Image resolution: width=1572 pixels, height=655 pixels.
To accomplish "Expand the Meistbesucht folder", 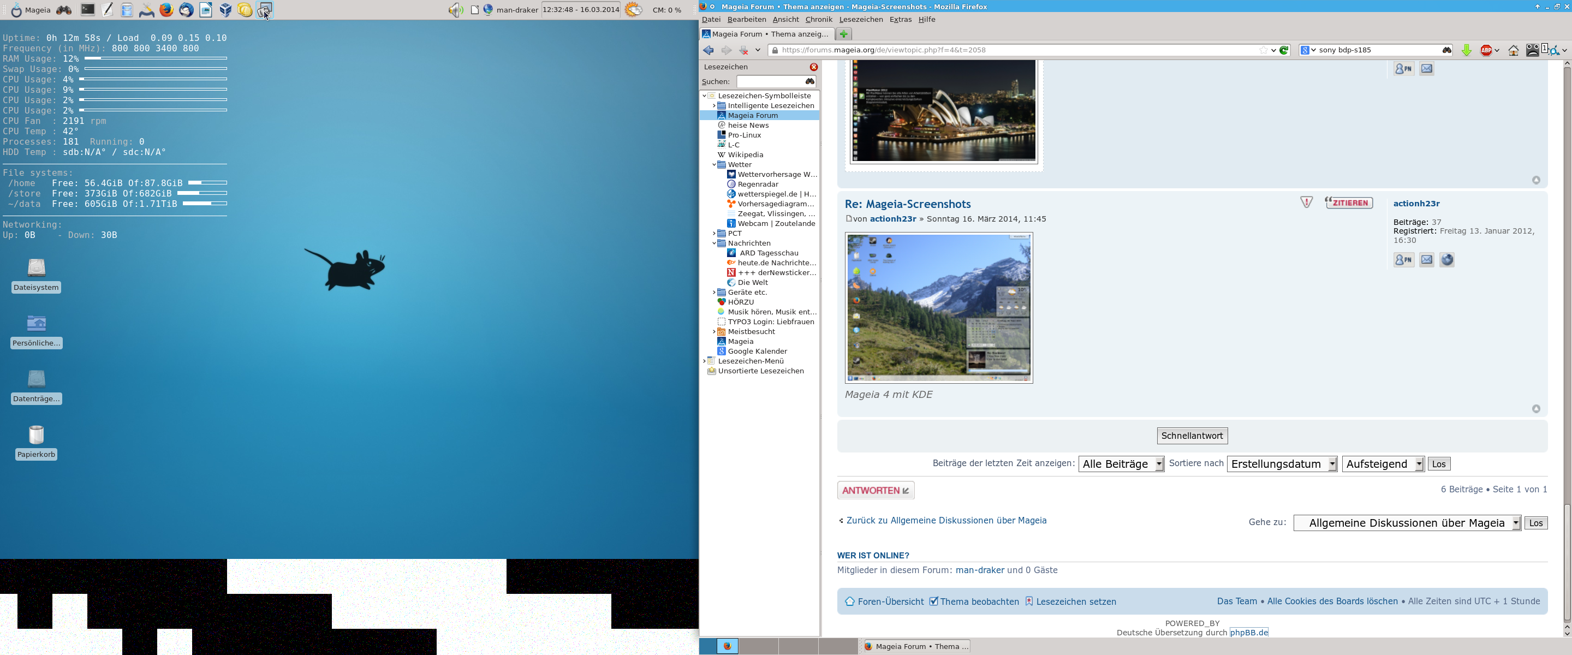I will click(714, 331).
